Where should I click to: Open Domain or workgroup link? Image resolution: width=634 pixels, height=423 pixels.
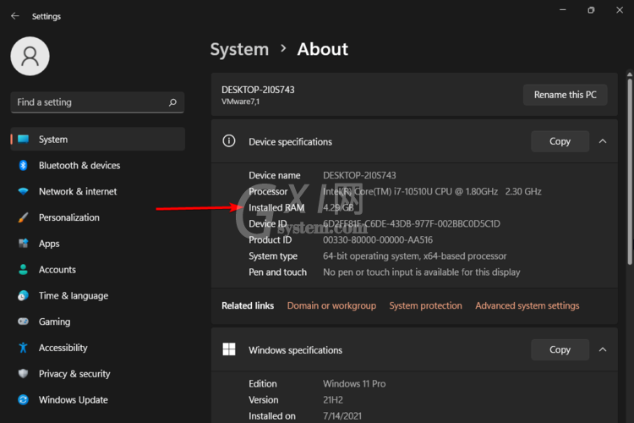331,305
